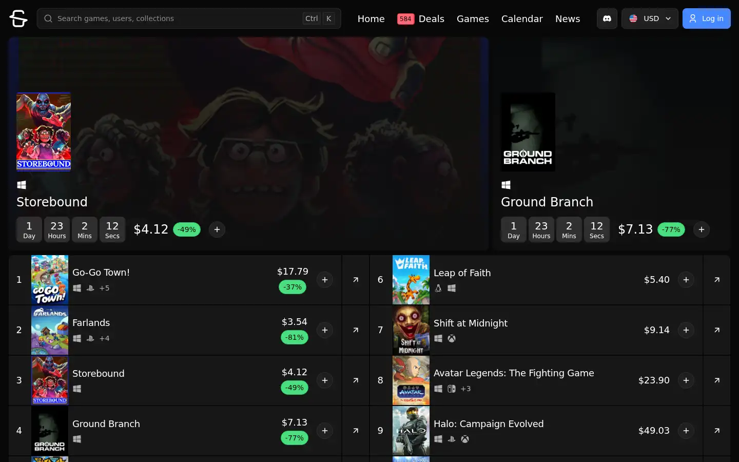Open the Farlands title link
The width and height of the screenshot is (739, 462).
tap(91, 323)
